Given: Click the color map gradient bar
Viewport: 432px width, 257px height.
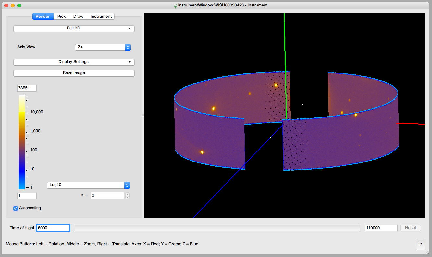Looking at the screenshot, I should 21,142.
